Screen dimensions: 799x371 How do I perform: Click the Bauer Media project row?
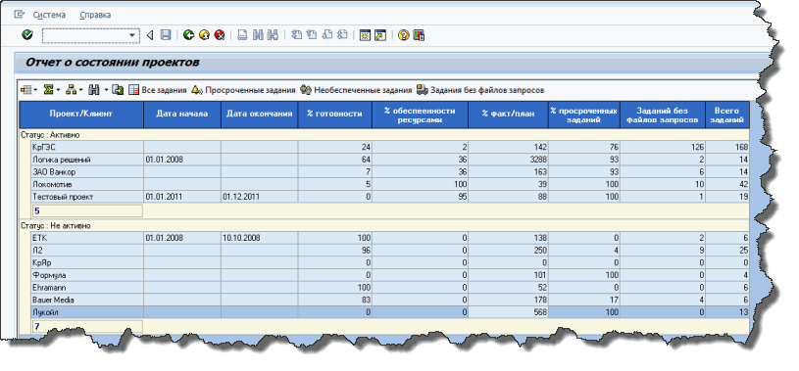coord(390,300)
